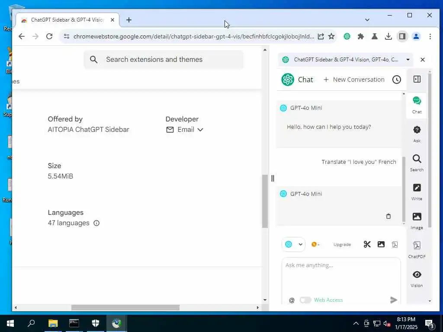Image resolution: width=443 pixels, height=332 pixels.
Task: Click the horizontal page scrollbar thumb
Action: click(125, 307)
